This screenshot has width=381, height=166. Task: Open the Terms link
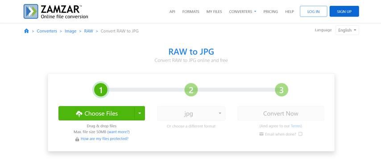296,126
